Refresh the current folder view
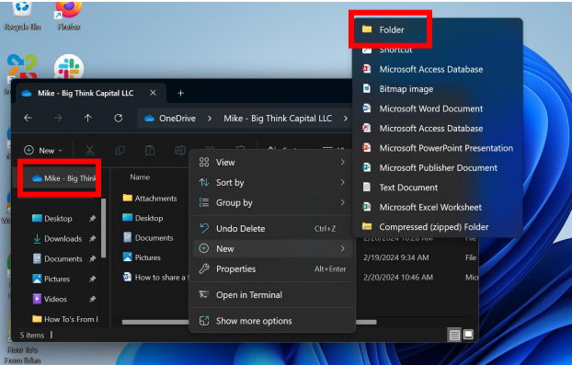Viewport: 572px width, 365px height. pyautogui.click(x=119, y=118)
